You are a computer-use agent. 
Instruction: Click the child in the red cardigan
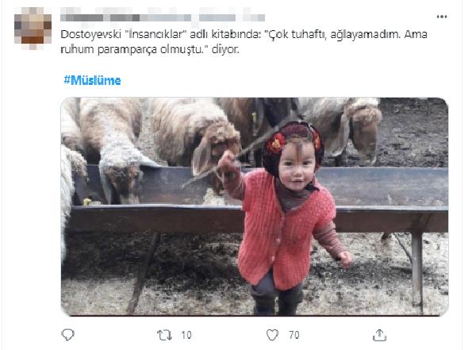point(287,230)
